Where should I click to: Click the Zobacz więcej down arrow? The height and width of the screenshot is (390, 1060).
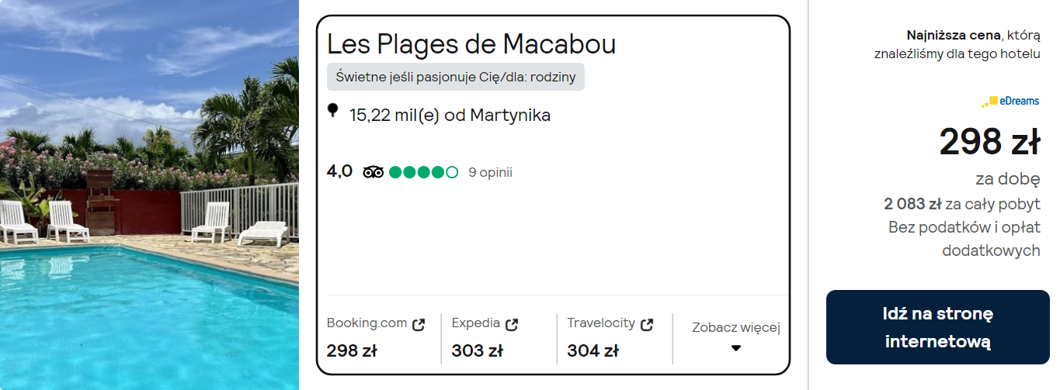[x=736, y=348]
